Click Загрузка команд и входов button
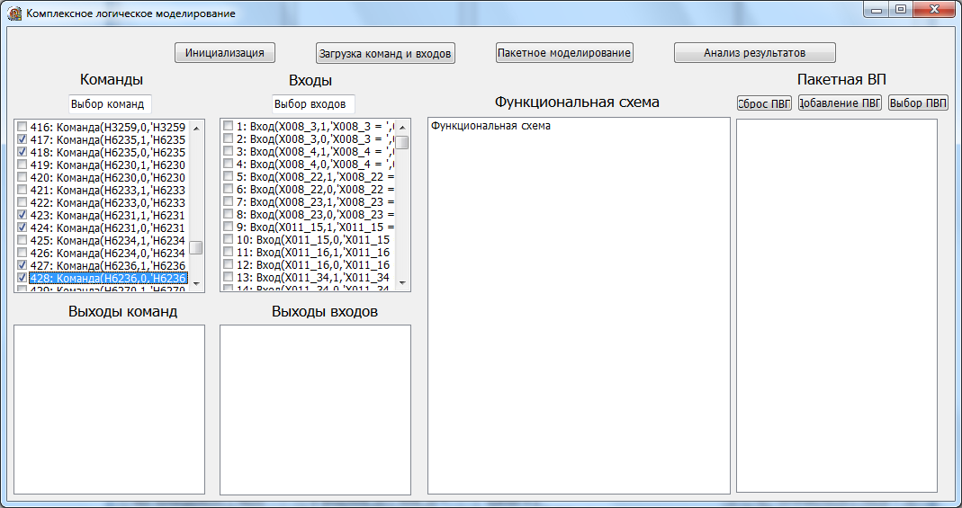 pyautogui.click(x=385, y=53)
